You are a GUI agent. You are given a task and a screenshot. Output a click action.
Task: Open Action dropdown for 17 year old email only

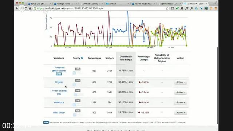click(x=181, y=92)
